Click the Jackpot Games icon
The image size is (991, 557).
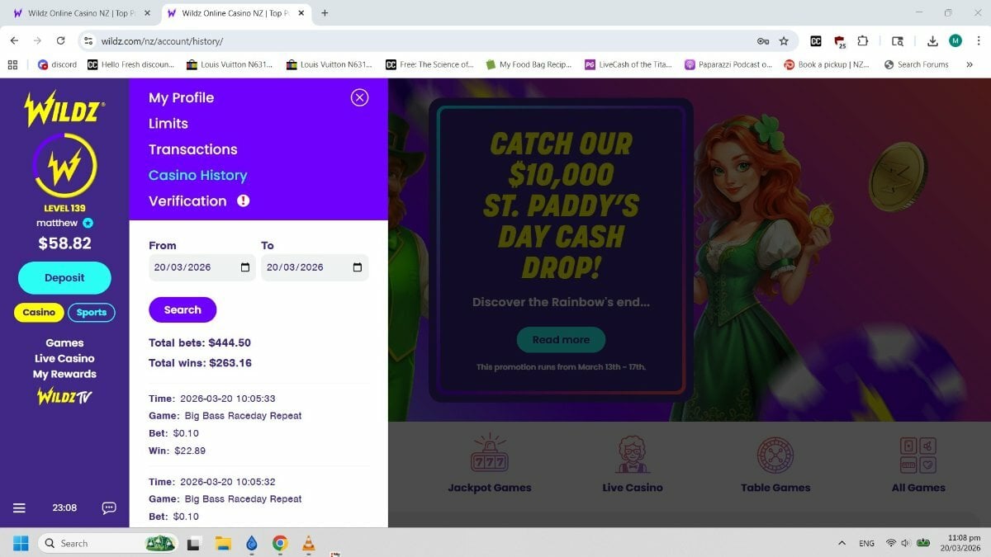click(x=489, y=453)
